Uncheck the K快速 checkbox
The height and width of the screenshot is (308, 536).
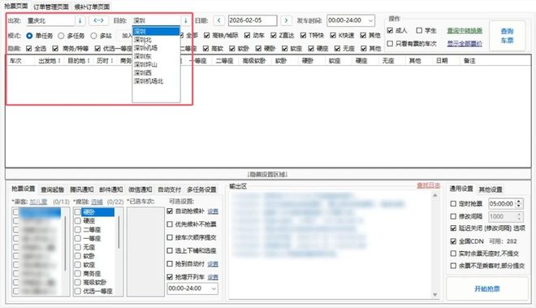(333, 35)
